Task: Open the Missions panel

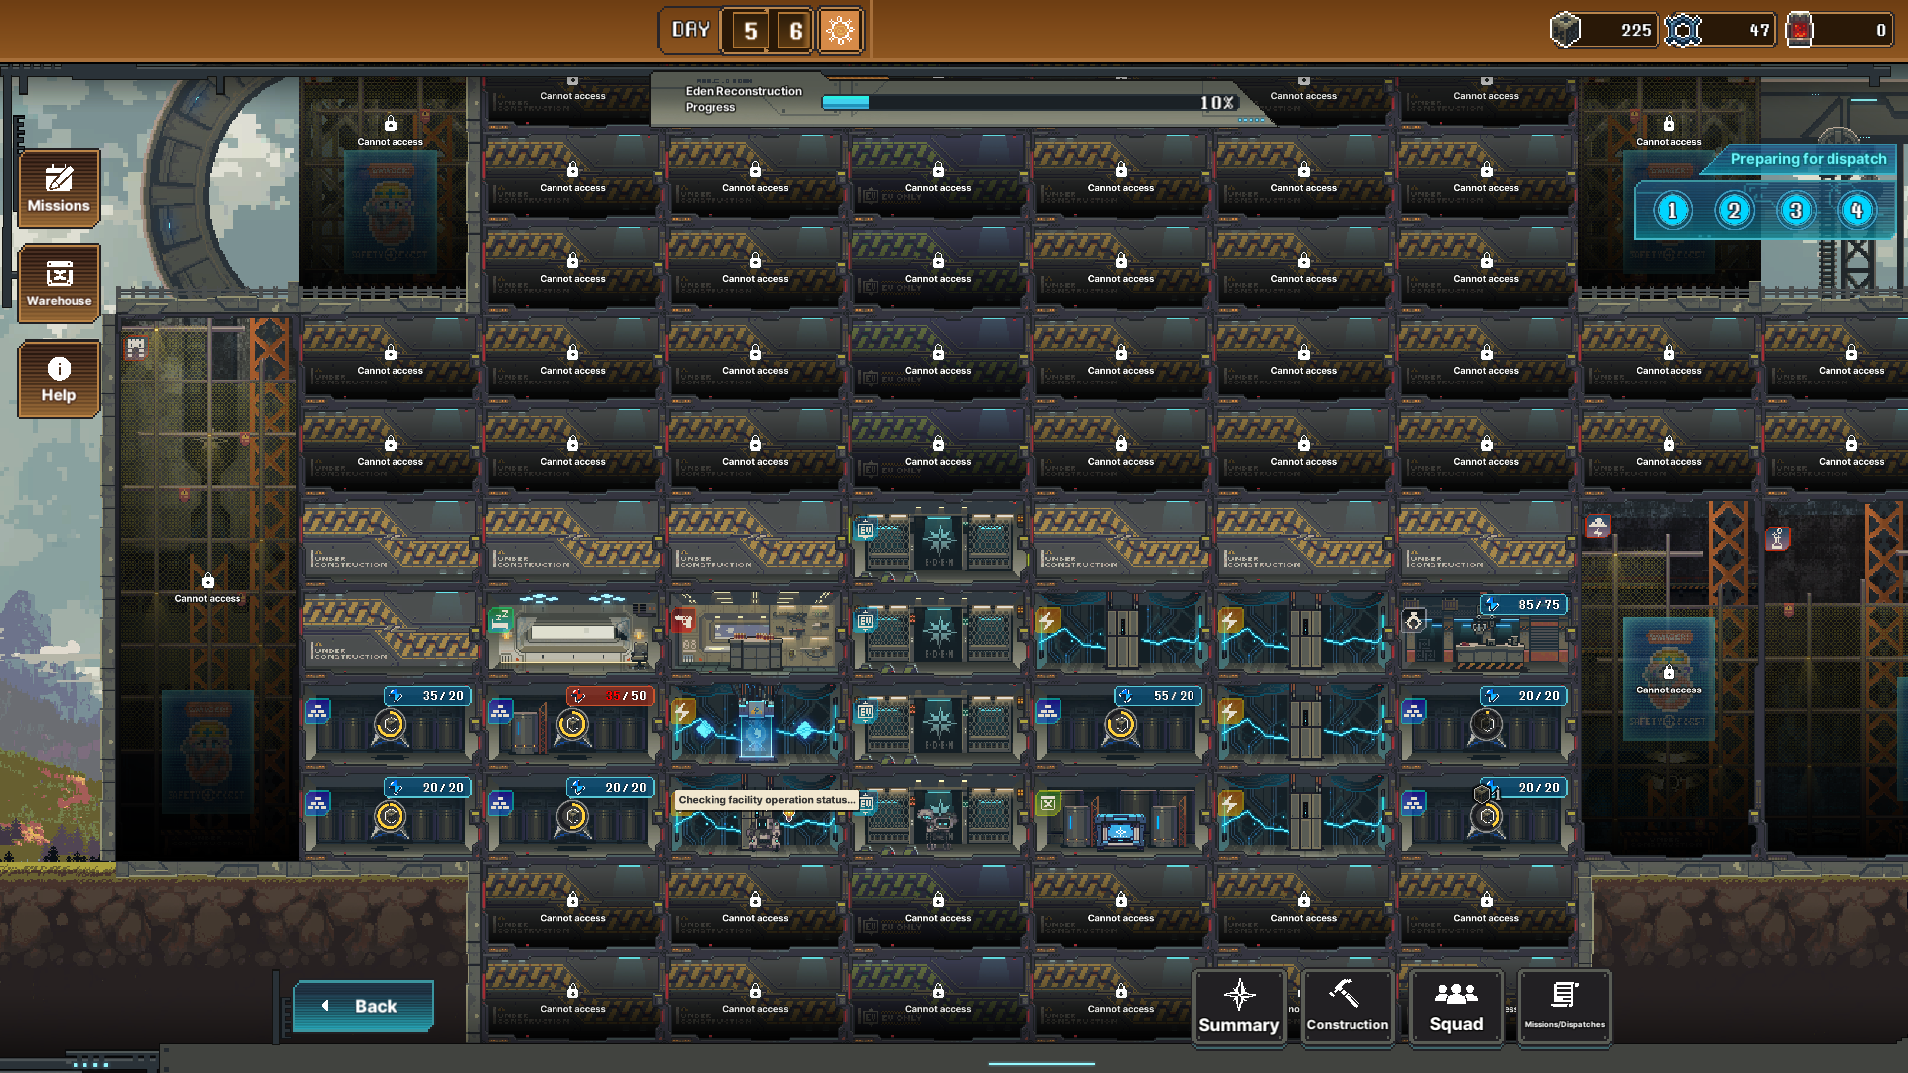Action: pyautogui.click(x=59, y=189)
